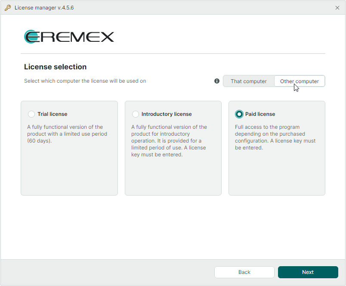Close the License manager window

coord(337,8)
